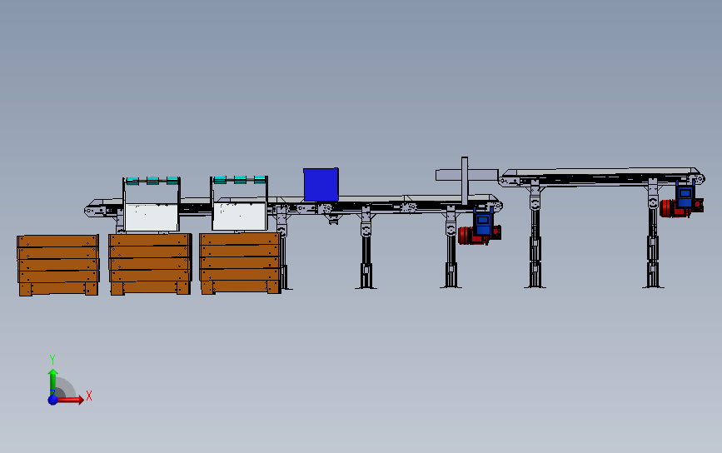Image resolution: width=722 pixels, height=453 pixels.
Task: Click the blue Z axis ball of the triad
Action: (x=53, y=400)
